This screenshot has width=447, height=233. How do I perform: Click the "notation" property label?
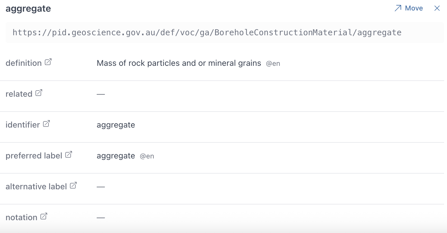coord(21,218)
